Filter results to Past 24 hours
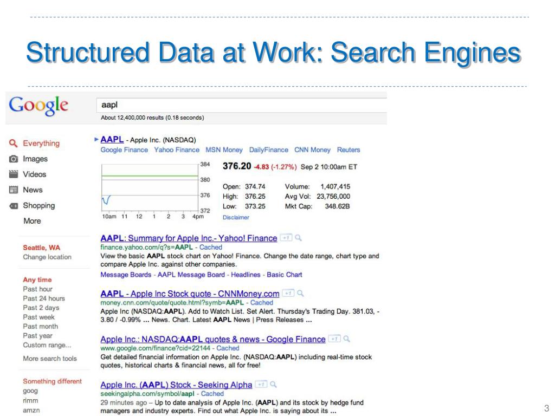This screenshot has height=416, width=555. (x=44, y=298)
